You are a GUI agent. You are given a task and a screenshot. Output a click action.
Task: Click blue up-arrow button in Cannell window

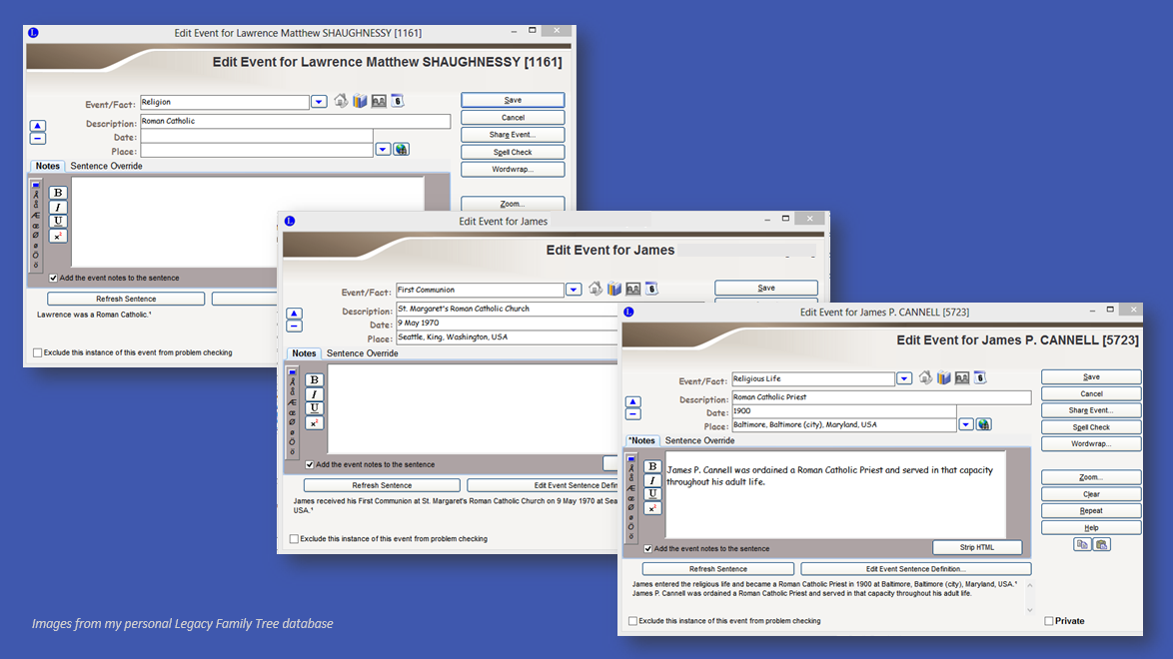point(632,401)
